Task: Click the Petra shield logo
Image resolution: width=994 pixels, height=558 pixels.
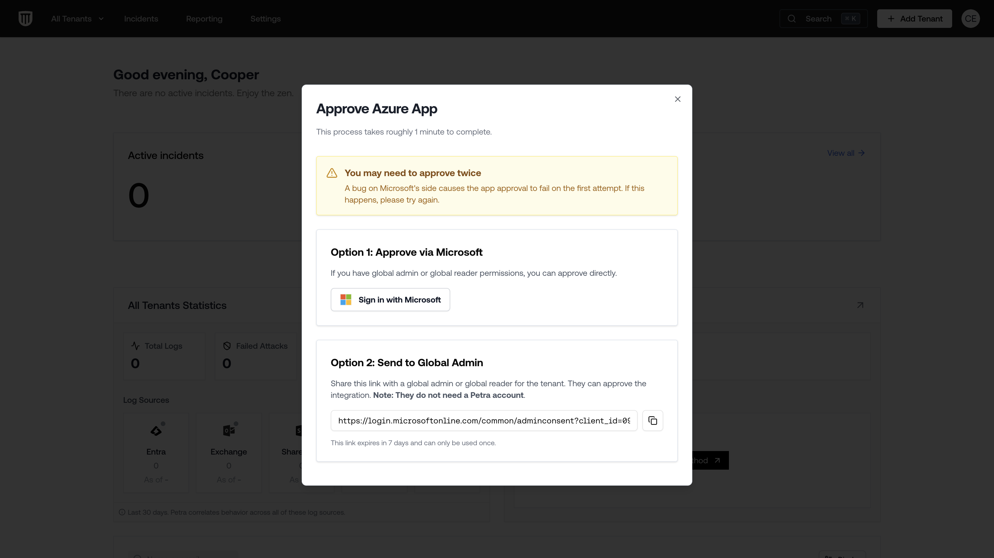Action: pos(26,19)
